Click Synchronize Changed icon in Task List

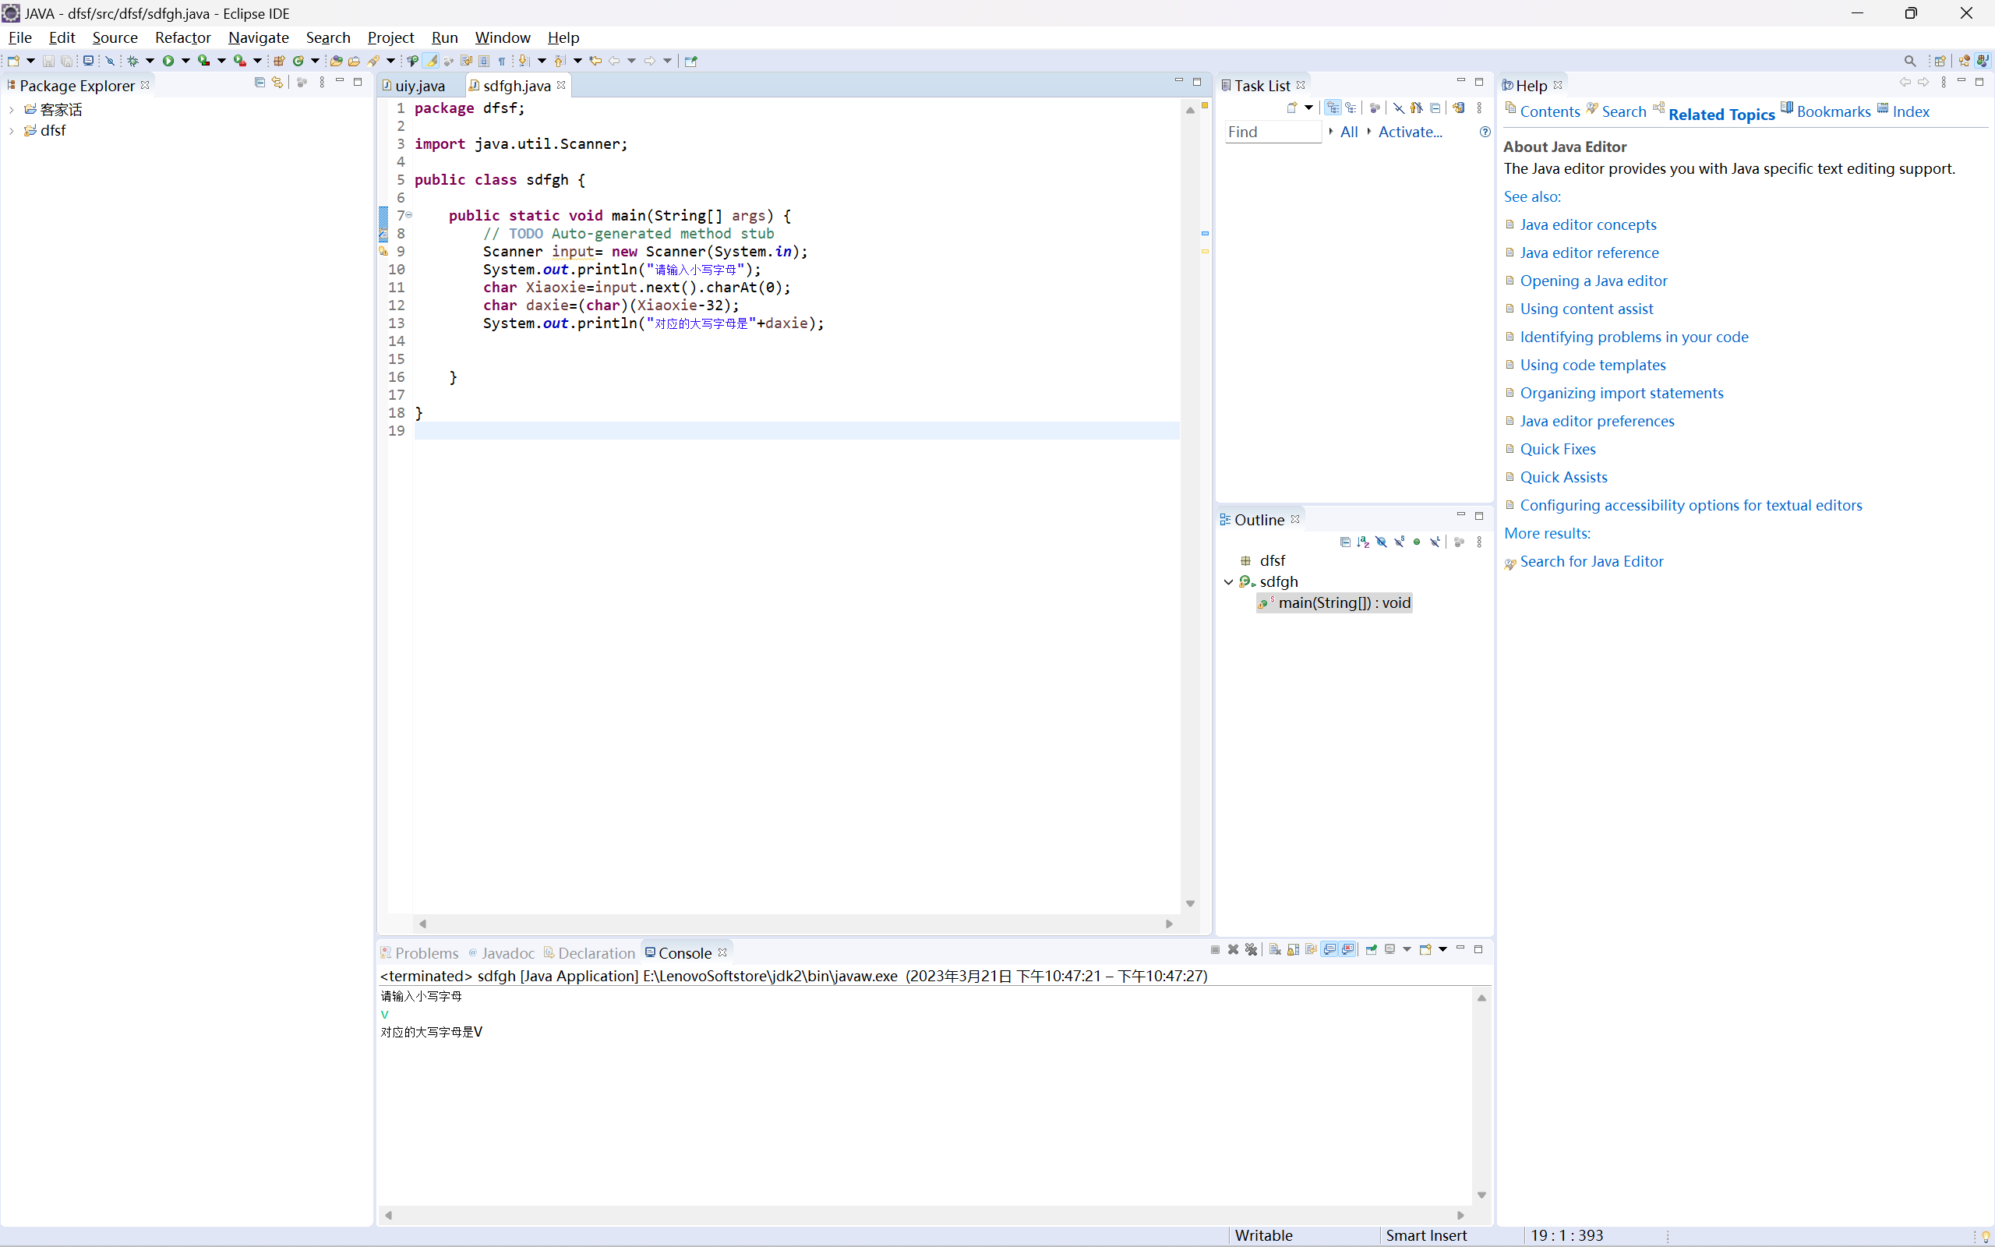click(1458, 108)
